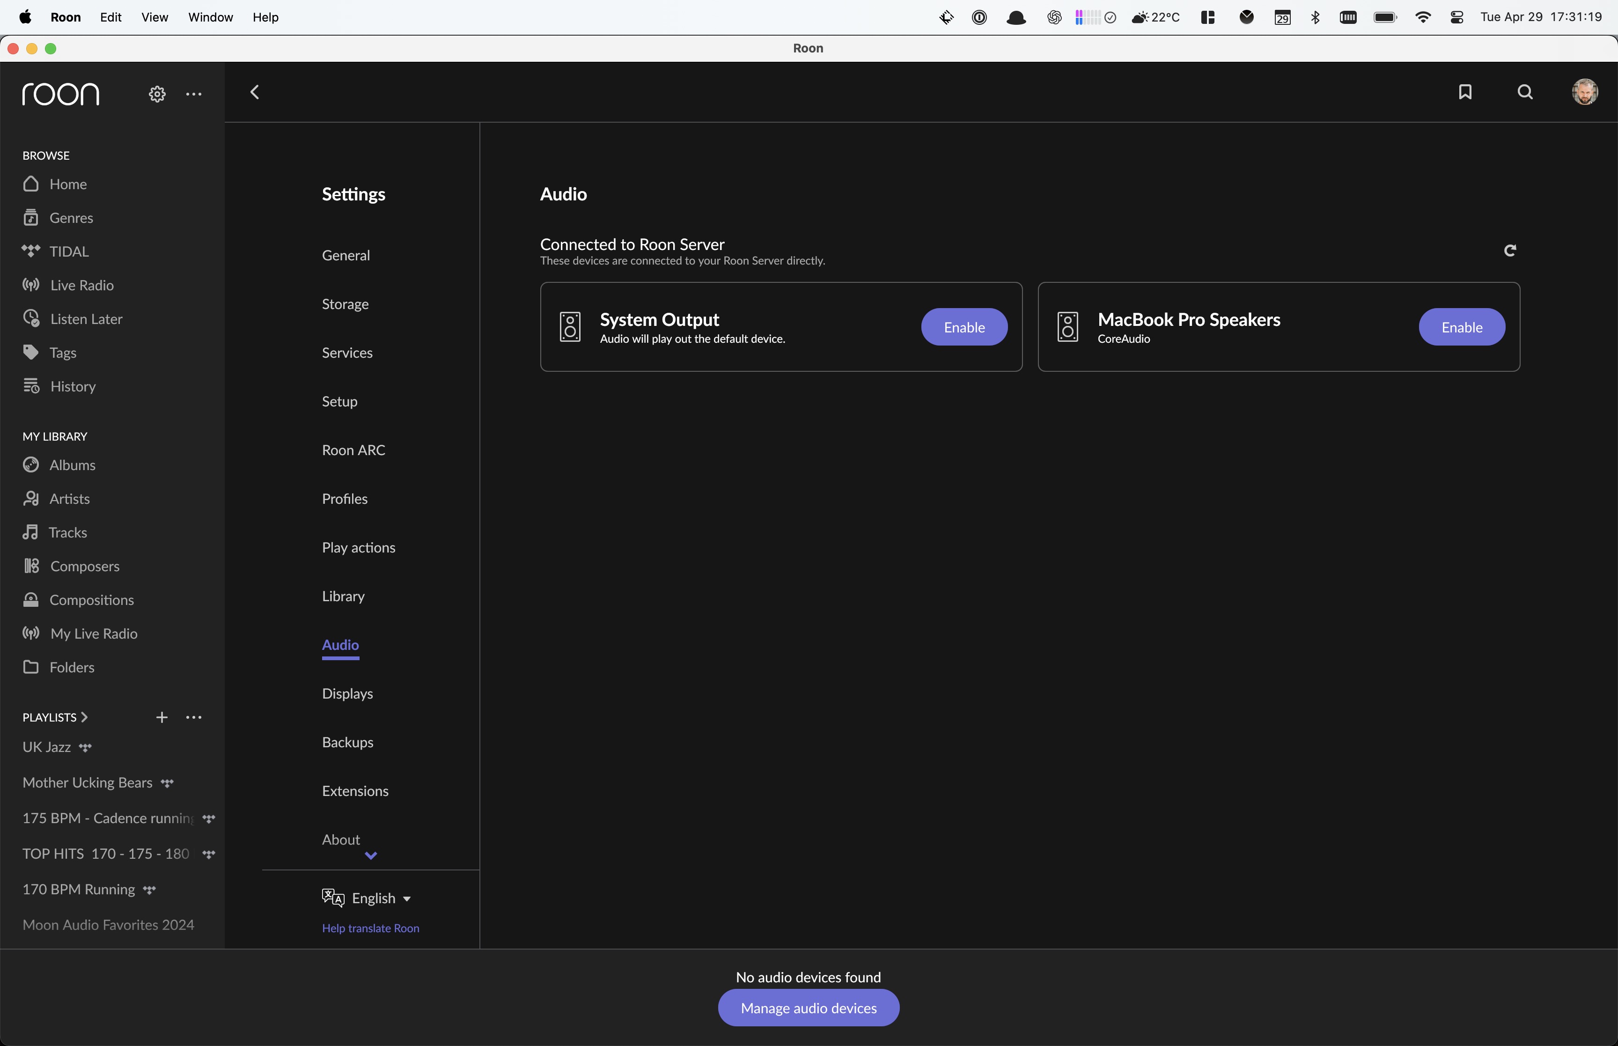Select the Roon ARC settings tab
Screen dimensions: 1618x1046
353,450
